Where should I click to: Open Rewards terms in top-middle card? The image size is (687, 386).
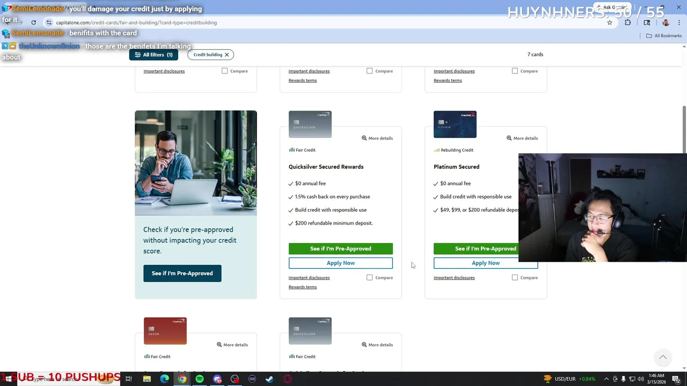[303, 80]
